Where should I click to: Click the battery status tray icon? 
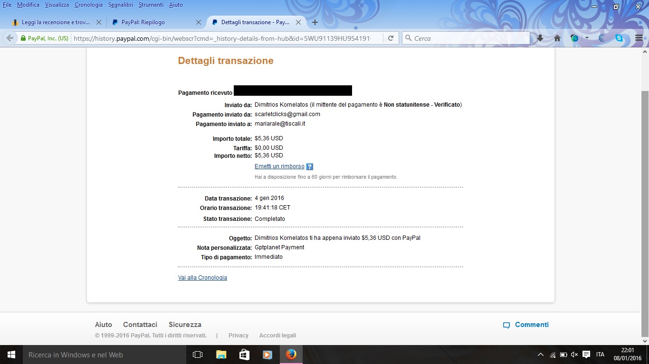563,355
